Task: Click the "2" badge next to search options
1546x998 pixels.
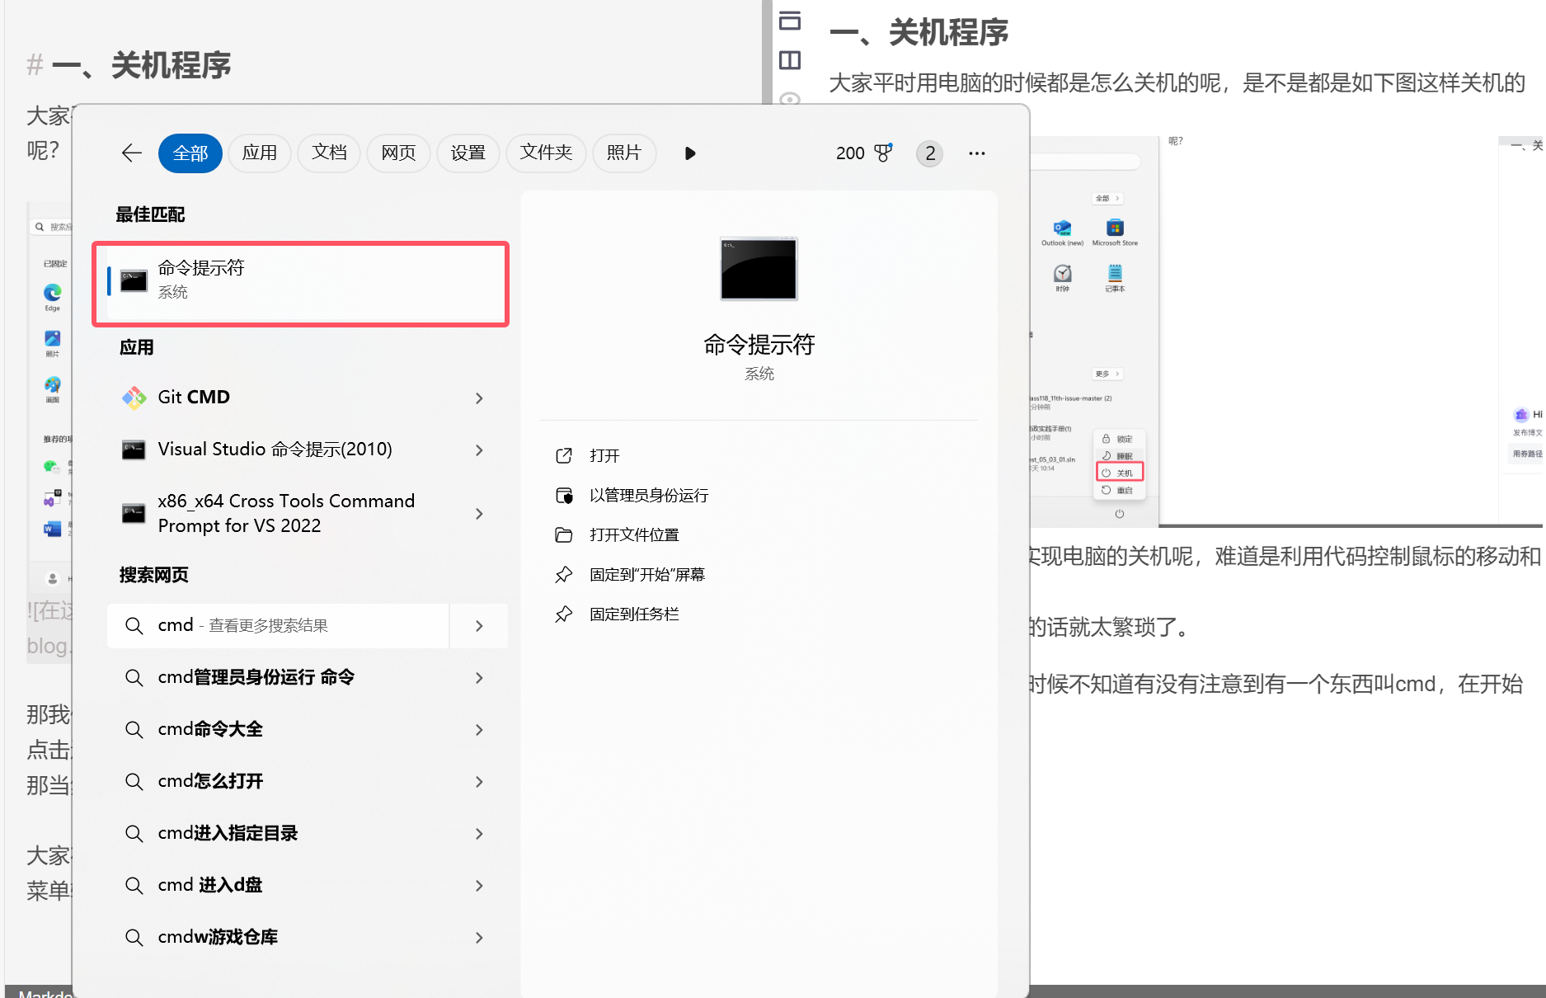Action: pos(928,153)
